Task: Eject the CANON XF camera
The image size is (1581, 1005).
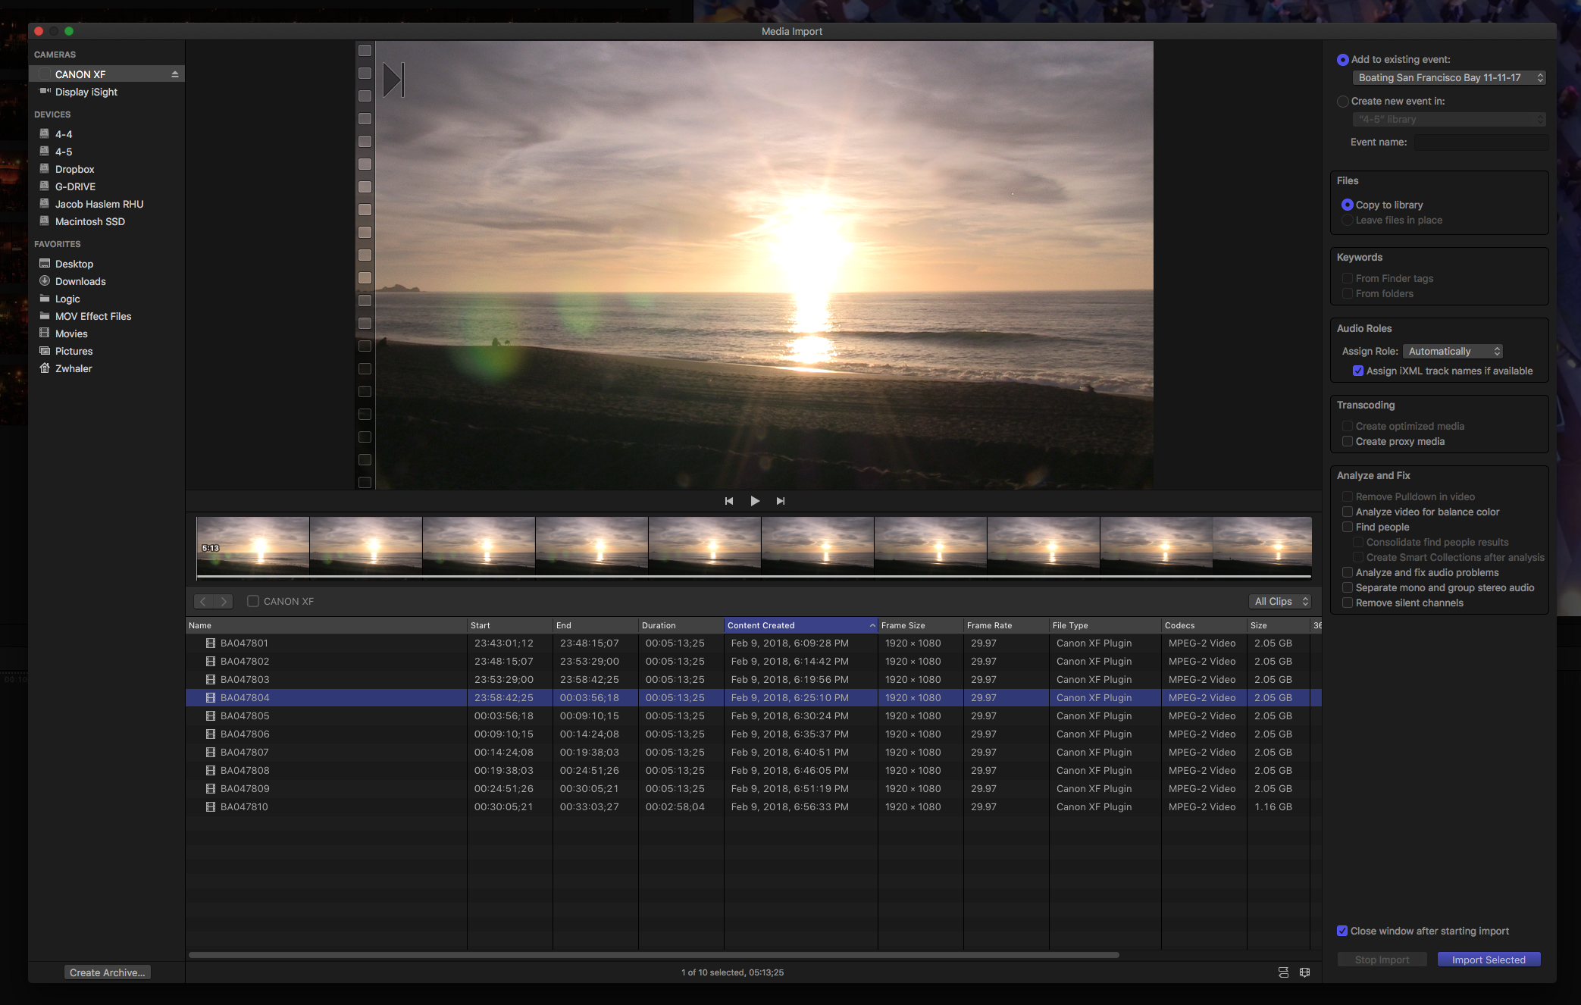Action: (x=174, y=74)
